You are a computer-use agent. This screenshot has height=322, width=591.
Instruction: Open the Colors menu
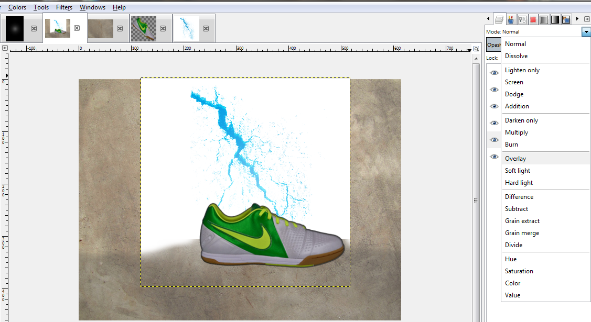click(17, 7)
